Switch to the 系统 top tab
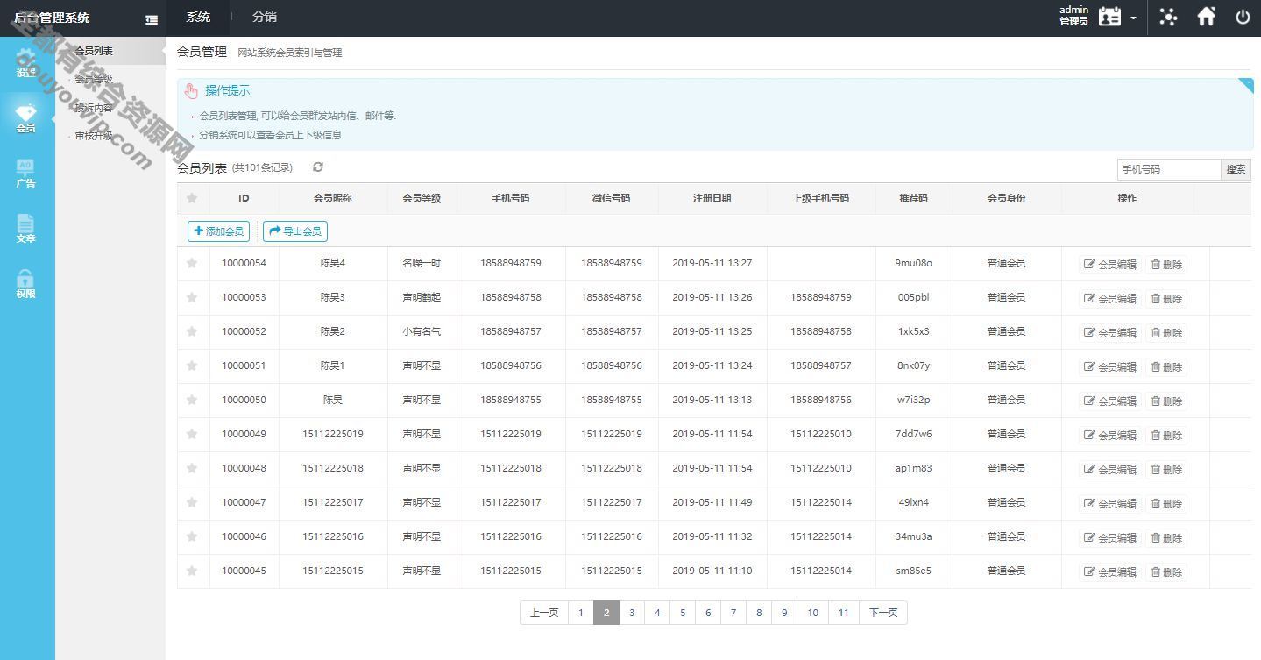Image resolution: width=1261 pixels, height=660 pixels. (x=199, y=17)
